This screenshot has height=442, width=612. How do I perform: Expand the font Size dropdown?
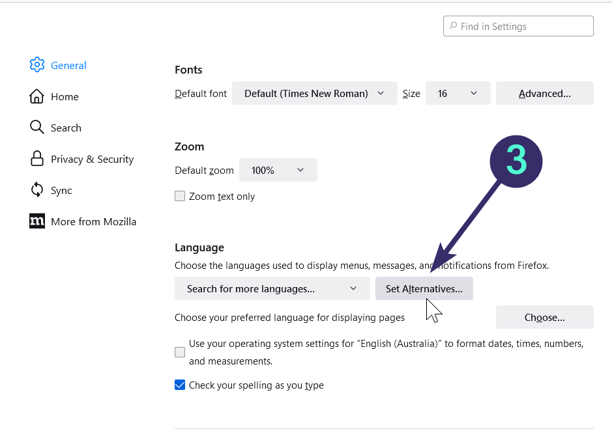pyautogui.click(x=458, y=93)
